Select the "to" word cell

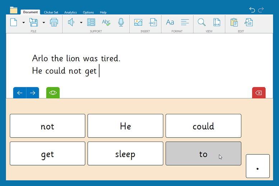[x=203, y=154]
